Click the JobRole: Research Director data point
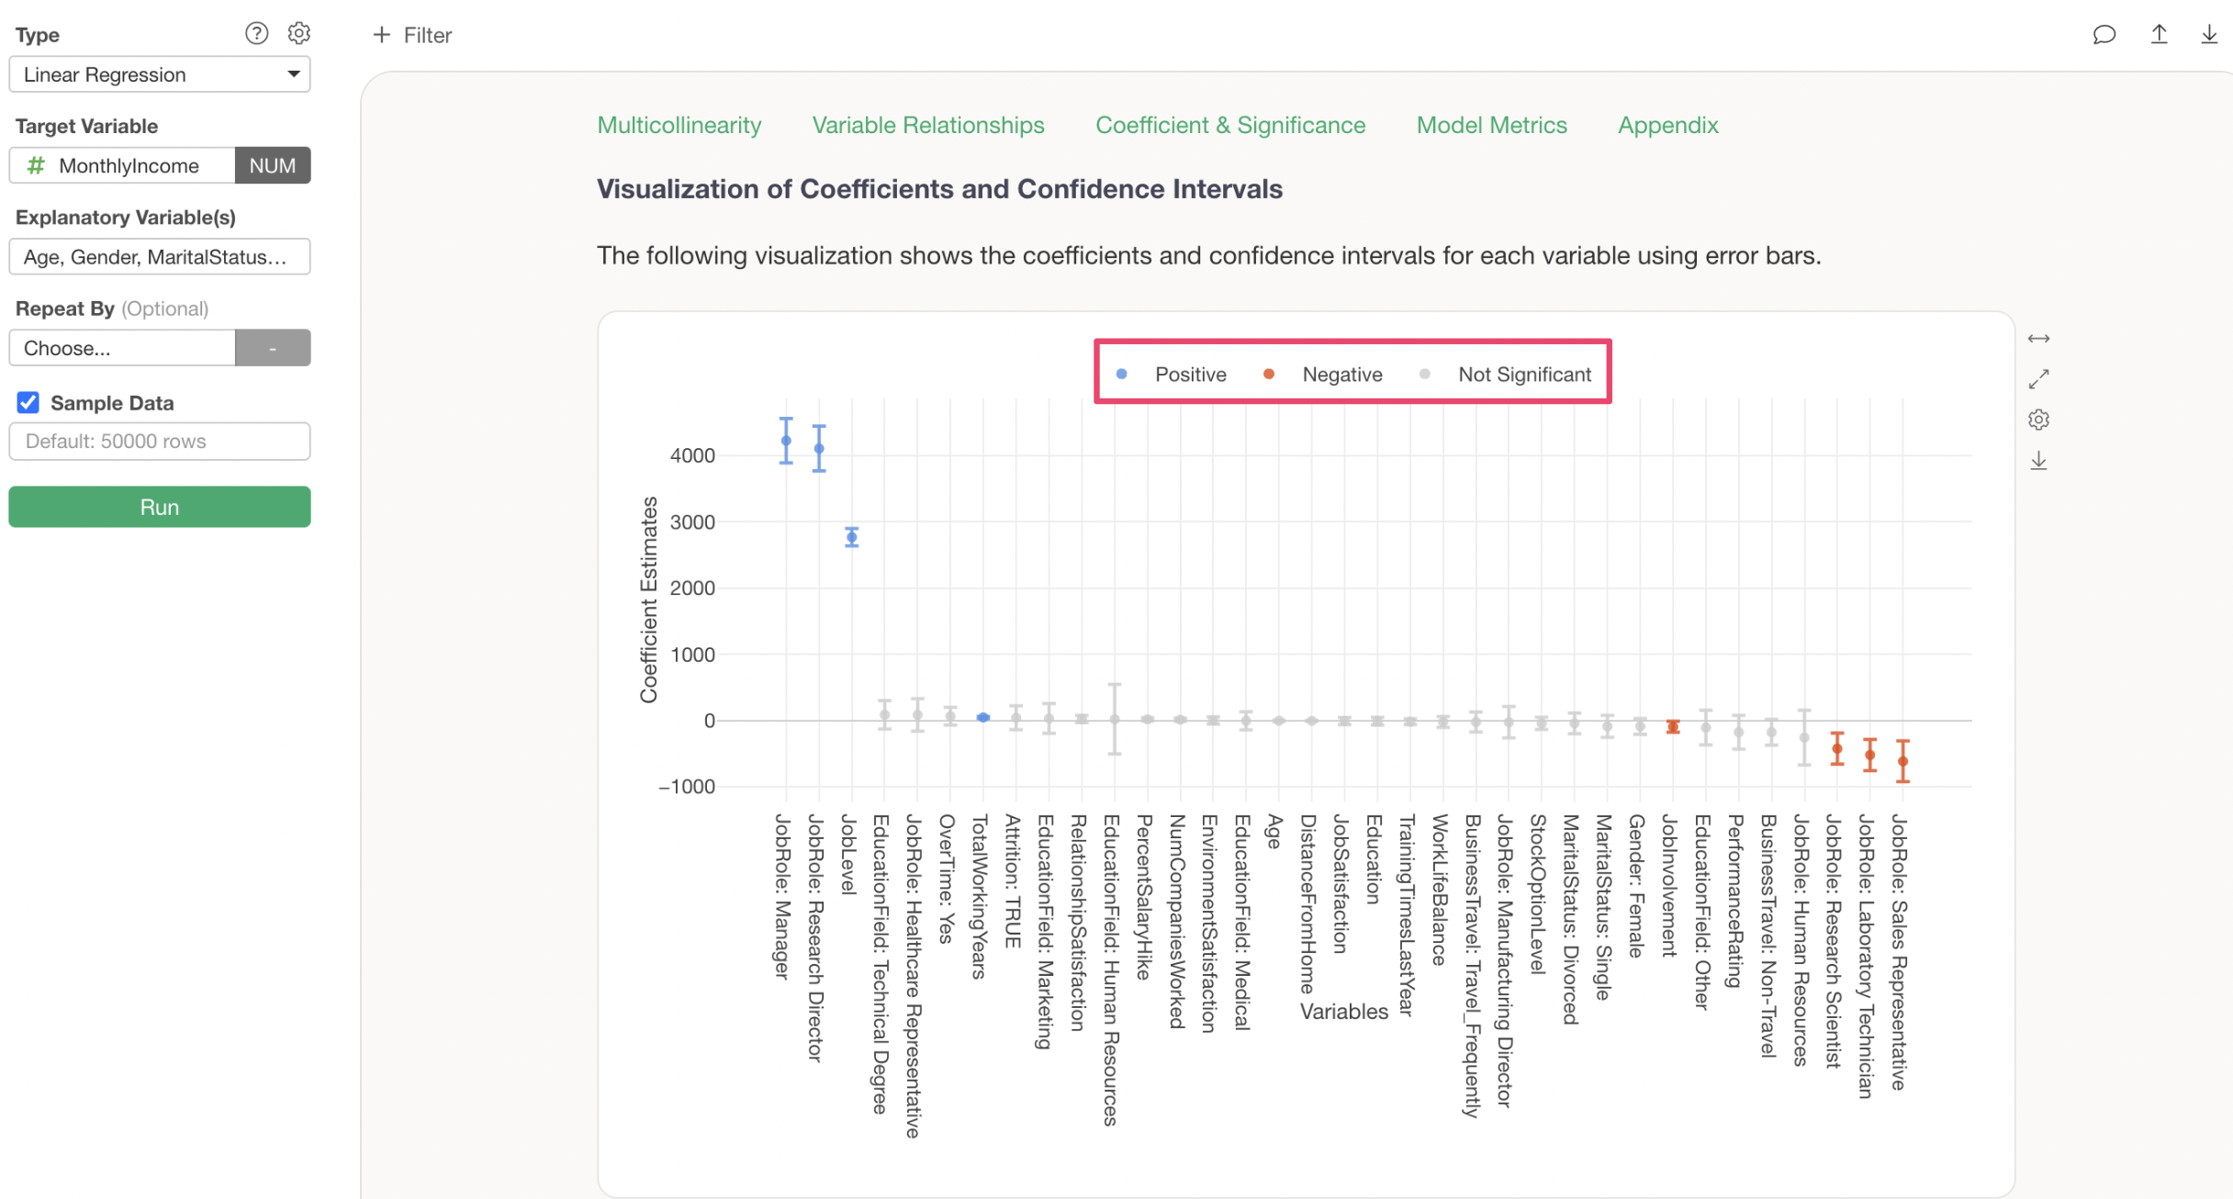Viewport: 2233px width, 1199px height. (819, 449)
